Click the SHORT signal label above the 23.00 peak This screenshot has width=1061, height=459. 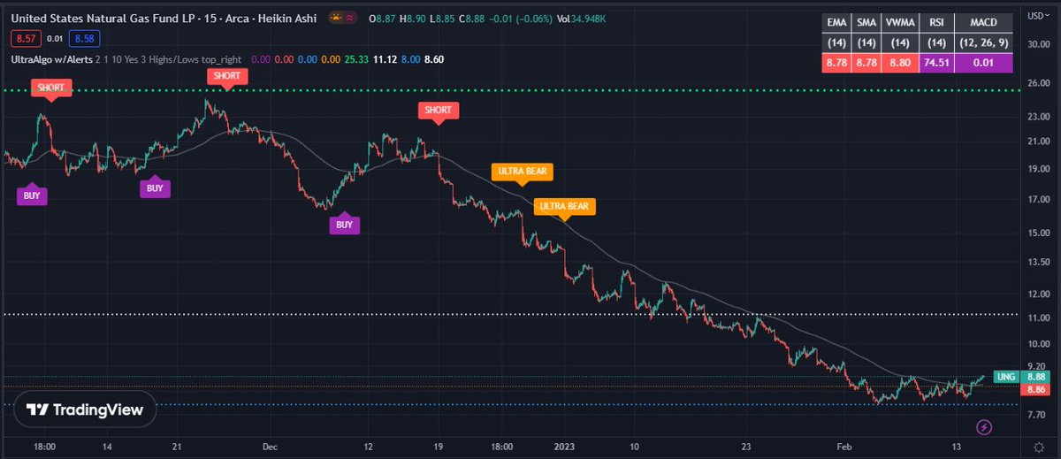[x=226, y=76]
